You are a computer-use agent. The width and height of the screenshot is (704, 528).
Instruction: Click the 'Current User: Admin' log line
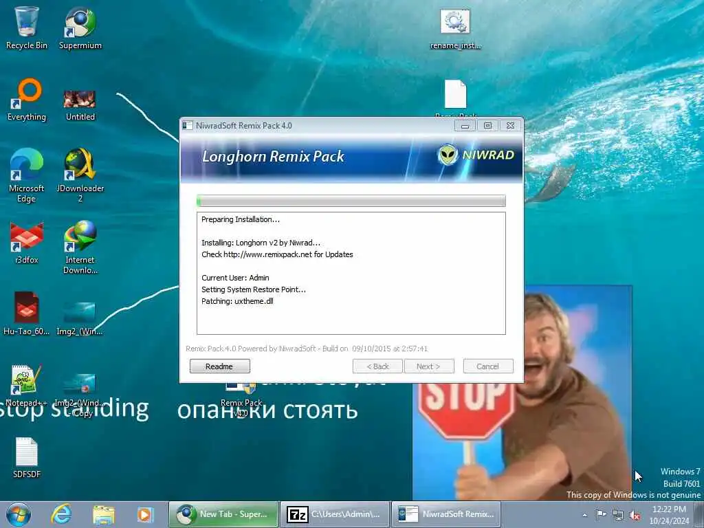(x=235, y=278)
